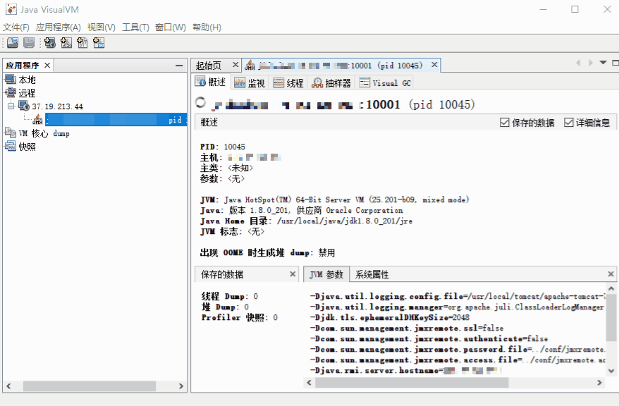Image resolution: width=619 pixels, height=406 pixels.
Task: Click the 概述 overview tab icon
Action: 200,82
